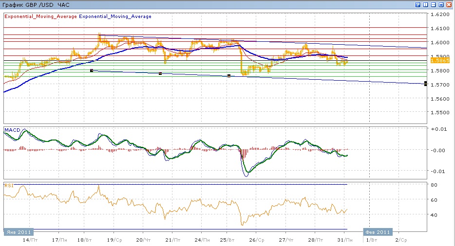Close the GBP/USD chart window

click(x=449, y=5)
